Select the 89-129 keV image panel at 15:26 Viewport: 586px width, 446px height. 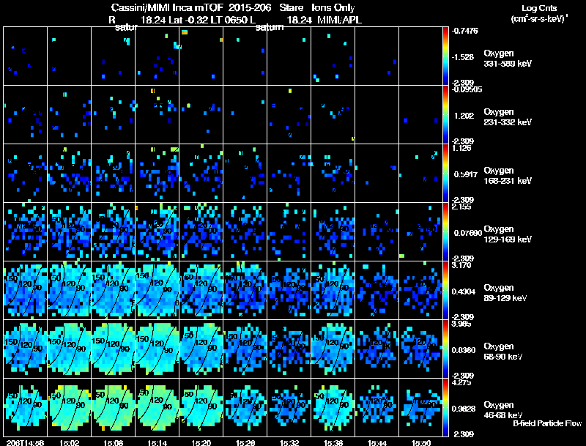pyautogui.click(x=245, y=290)
